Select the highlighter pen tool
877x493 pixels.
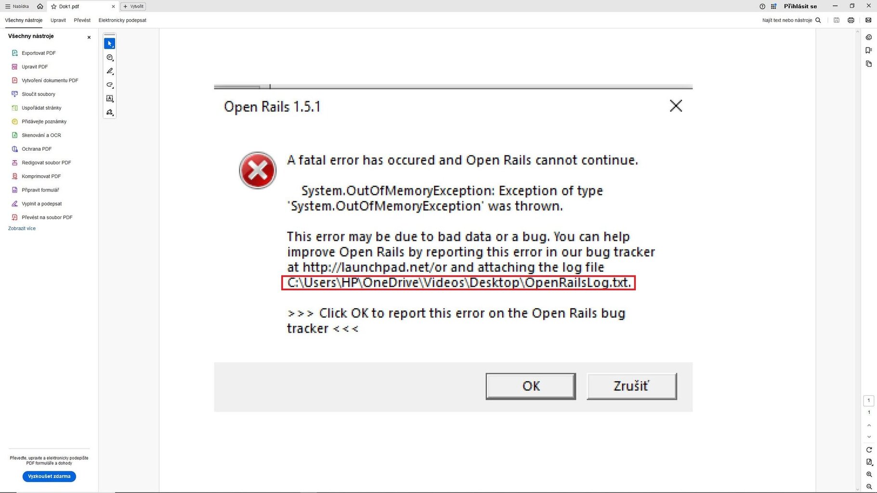[x=110, y=71]
